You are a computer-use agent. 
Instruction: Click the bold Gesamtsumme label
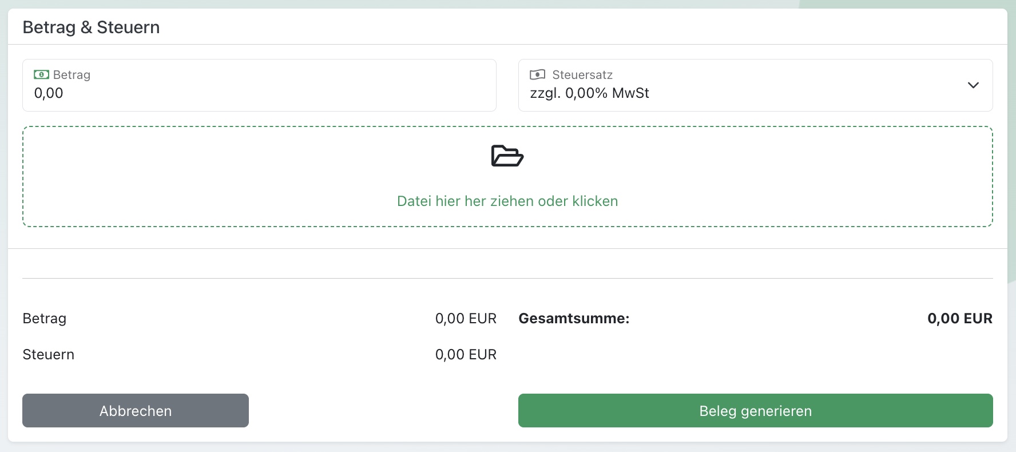(x=574, y=319)
